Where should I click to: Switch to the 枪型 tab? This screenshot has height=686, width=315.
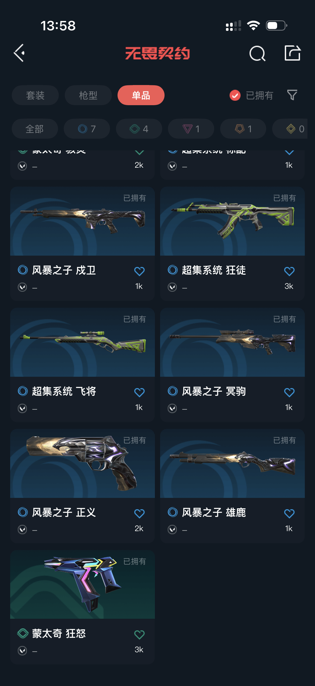(88, 95)
